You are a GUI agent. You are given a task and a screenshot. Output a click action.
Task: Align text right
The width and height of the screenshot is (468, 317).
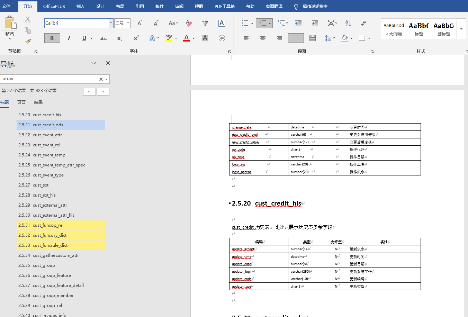click(279, 38)
